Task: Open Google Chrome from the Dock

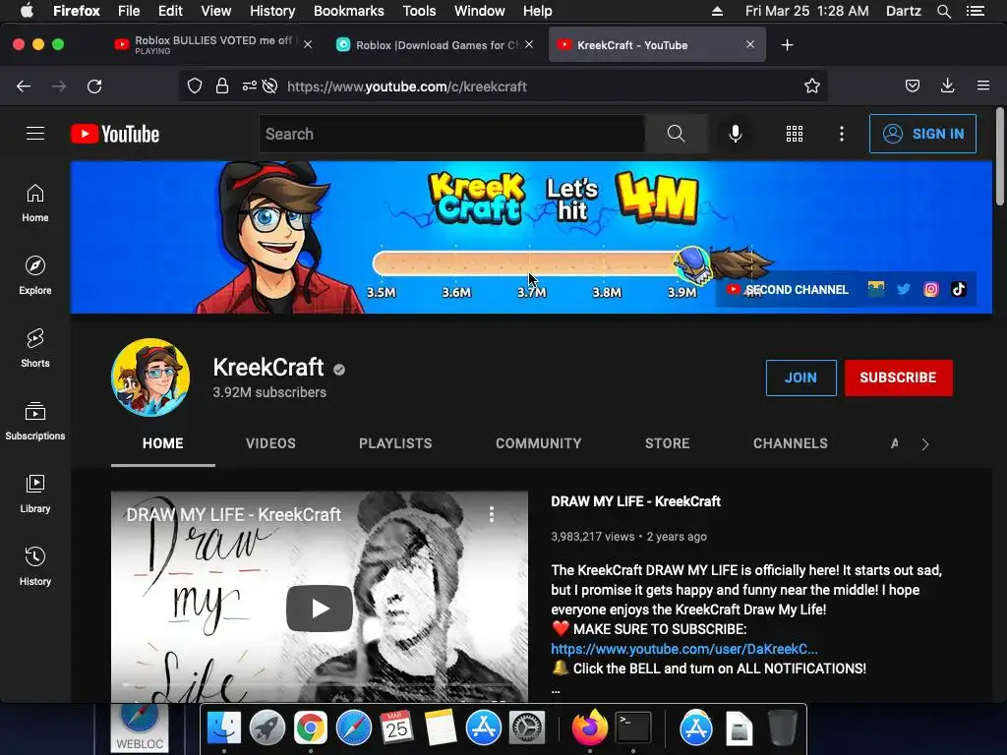Action: (310, 728)
